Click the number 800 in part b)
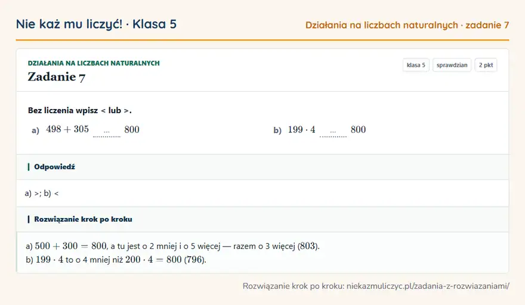The height and width of the screenshot is (305, 525). 359,129
